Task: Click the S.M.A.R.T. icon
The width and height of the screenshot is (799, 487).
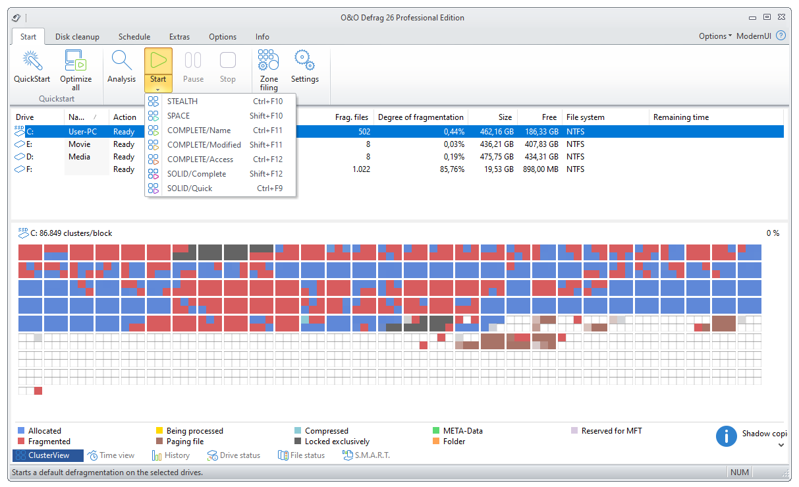Action: pos(348,455)
